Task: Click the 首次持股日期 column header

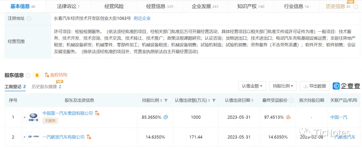Action: [311, 100]
